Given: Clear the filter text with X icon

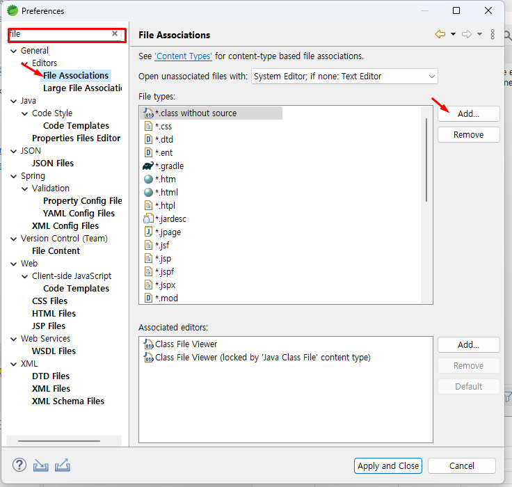Looking at the screenshot, I should (x=115, y=33).
